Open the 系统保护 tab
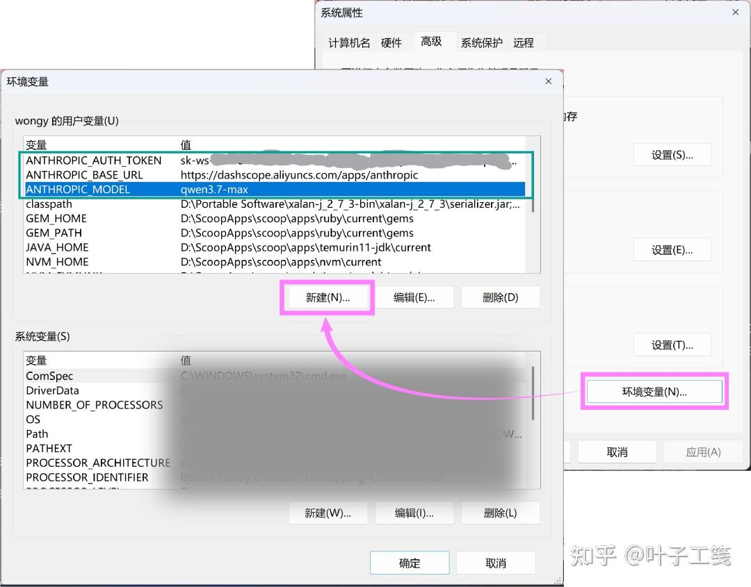Image resolution: width=751 pixels, height=587 pixels. (481, 43)
